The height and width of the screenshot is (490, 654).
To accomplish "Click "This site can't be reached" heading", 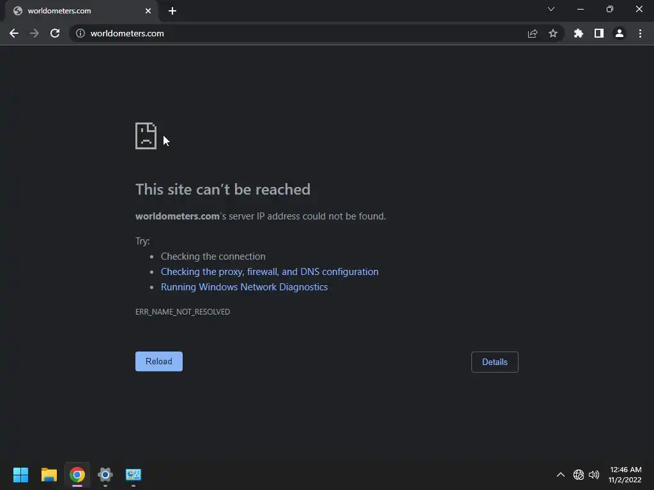I will tap(223, 189).
